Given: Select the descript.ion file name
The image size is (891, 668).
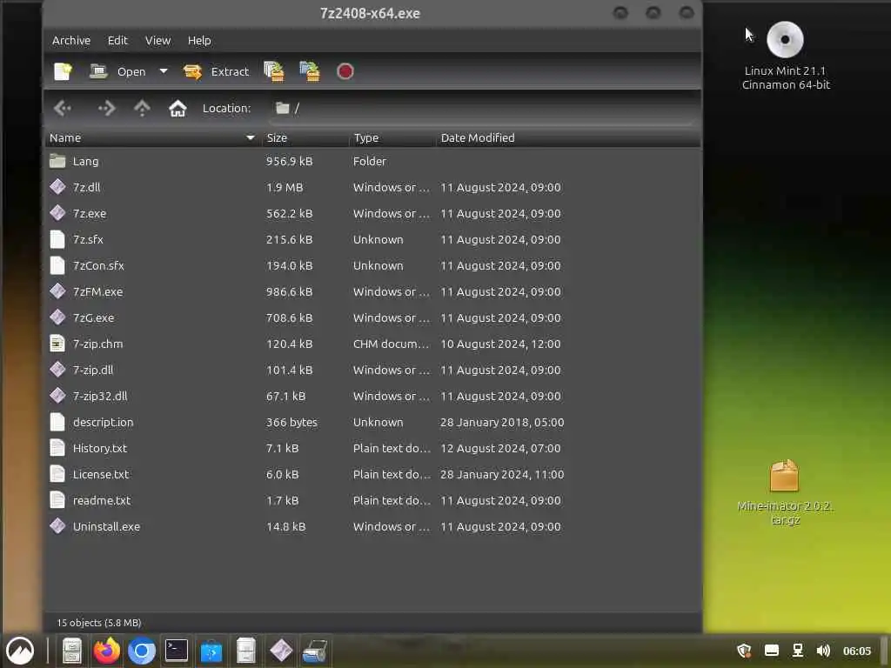Looking at the screenshot, I should (x=103, y=422).
